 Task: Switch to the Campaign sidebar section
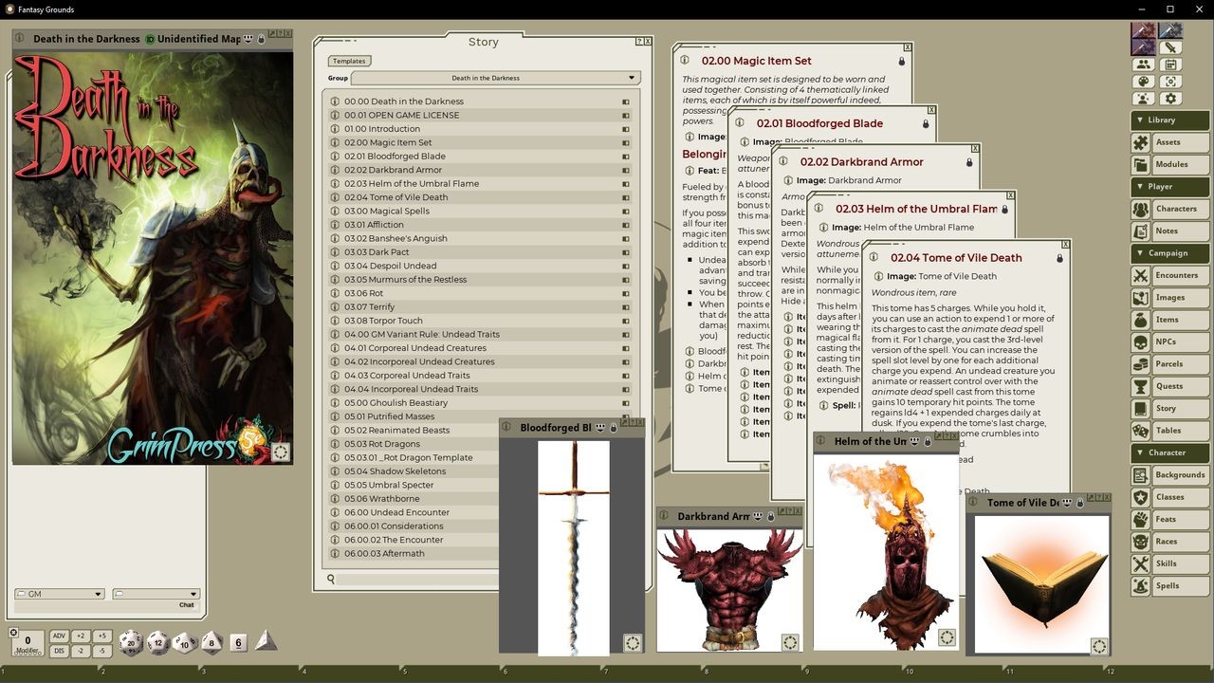coord(1169,252)
